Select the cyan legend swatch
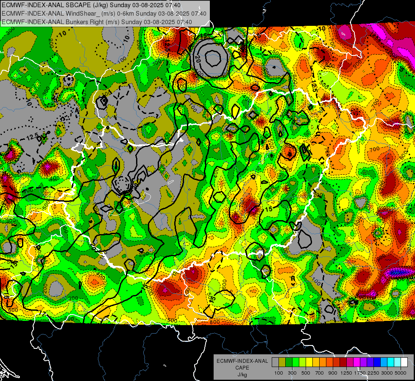The height and width of the screenshot is (381, 415). 391,362
